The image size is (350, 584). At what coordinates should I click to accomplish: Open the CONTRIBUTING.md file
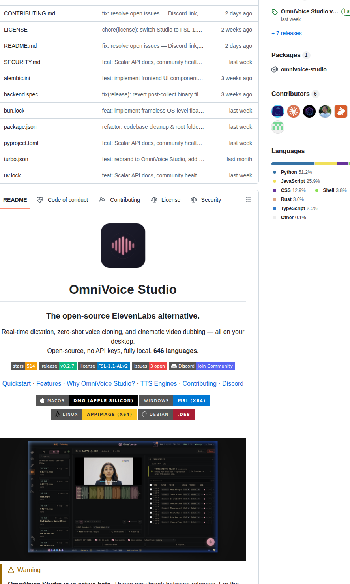(30, 13)
